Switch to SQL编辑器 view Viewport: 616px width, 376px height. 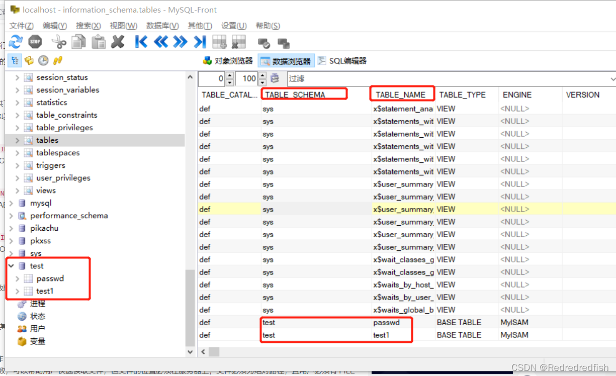coord(342,61)
